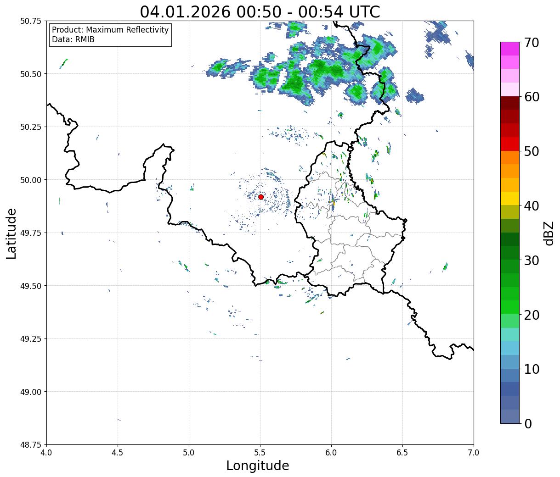Pick the grey-blue swatch at colorbar bottom
This screenshot has height=477, width=560.
tap(510, 416)
